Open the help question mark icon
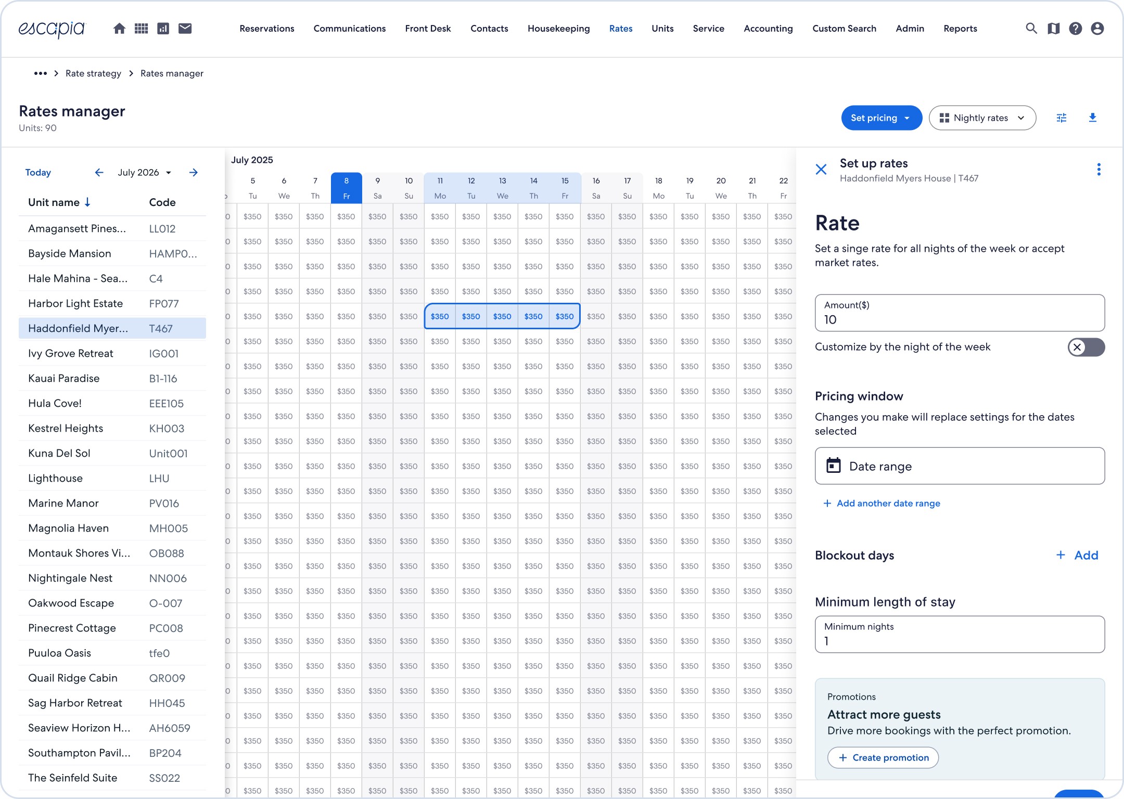1124x799 pixels. [x=1076, y=29]
